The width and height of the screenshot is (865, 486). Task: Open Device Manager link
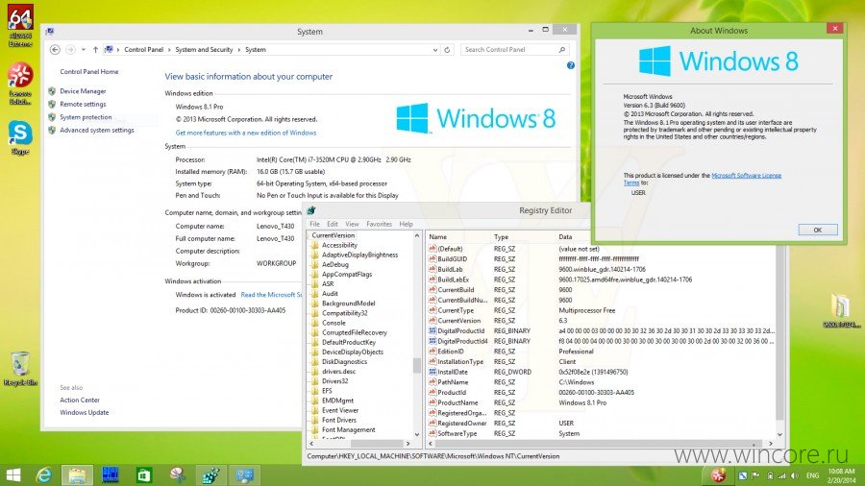click(83, 91)
